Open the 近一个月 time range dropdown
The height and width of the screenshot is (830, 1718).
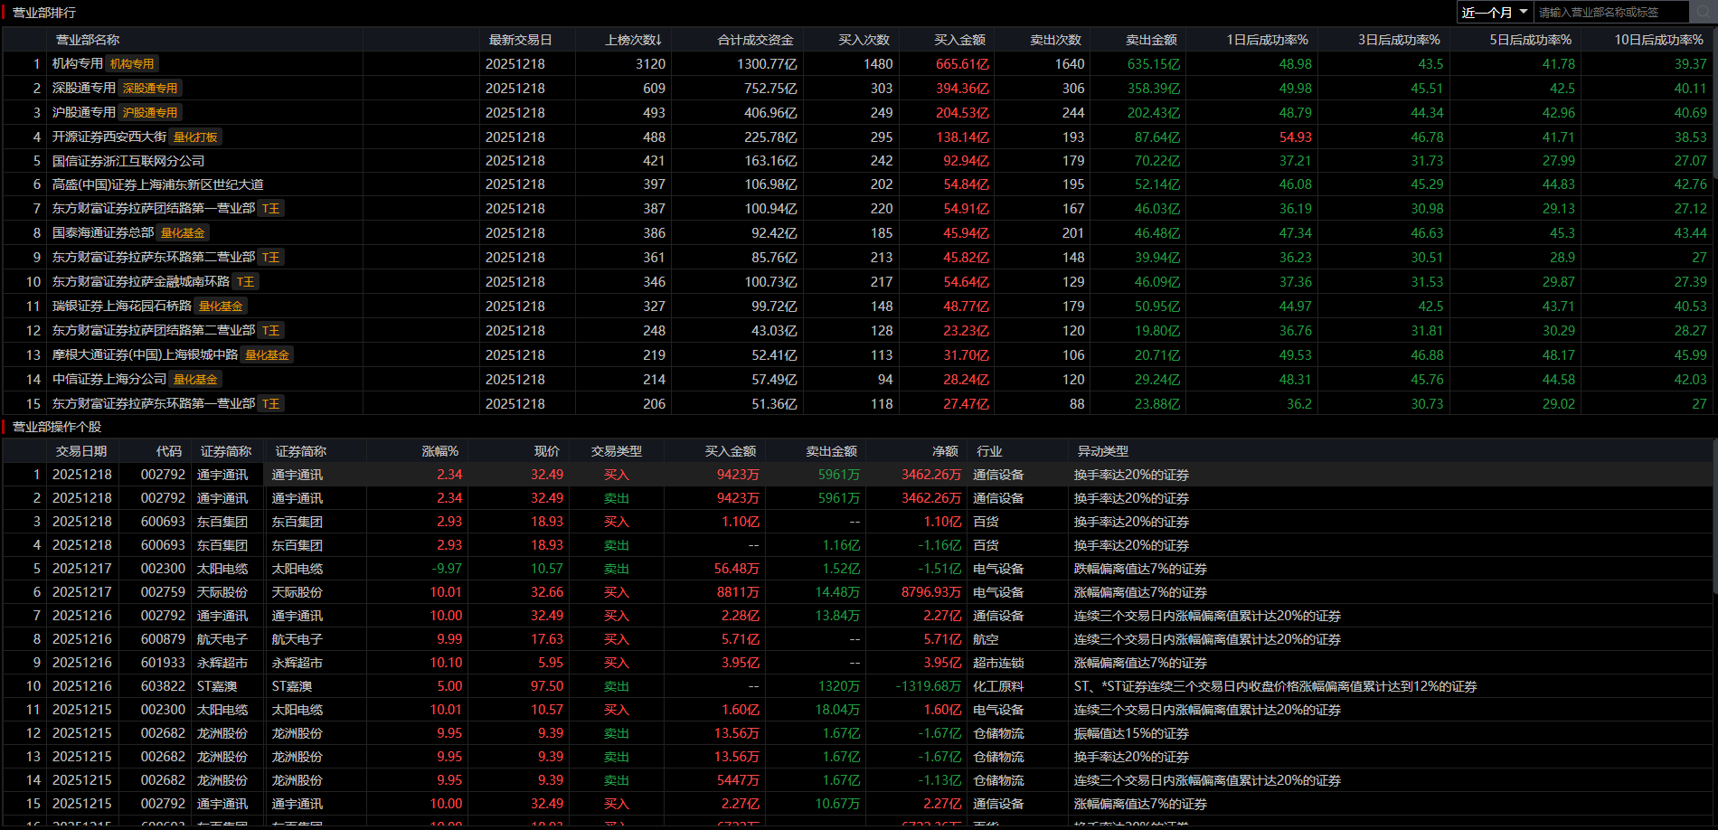1495,12
